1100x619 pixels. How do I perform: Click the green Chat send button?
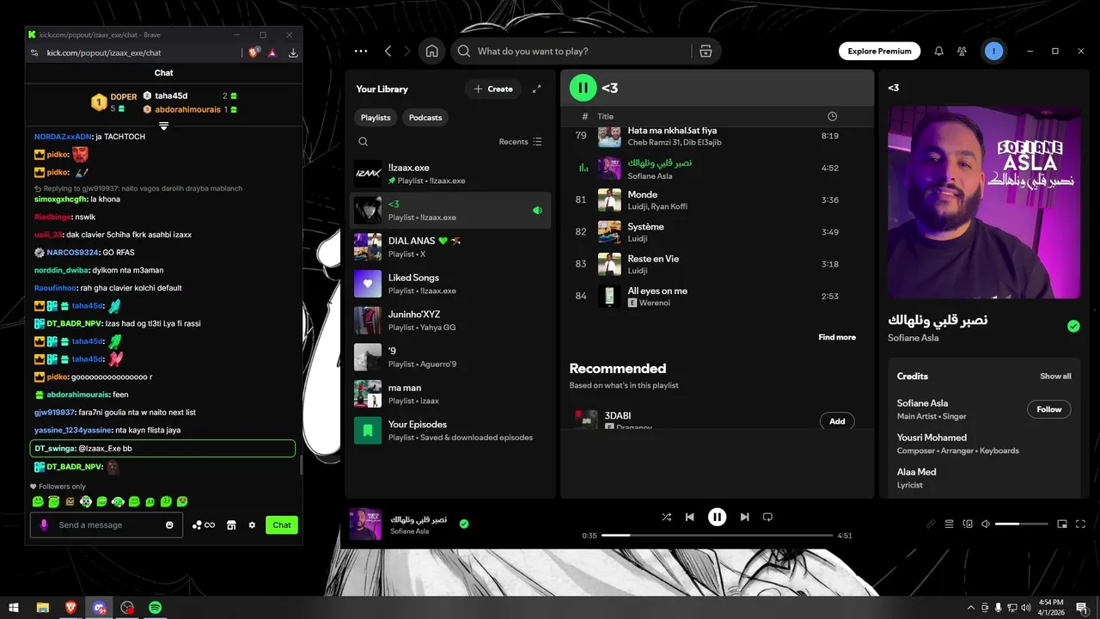click(281, 524)
